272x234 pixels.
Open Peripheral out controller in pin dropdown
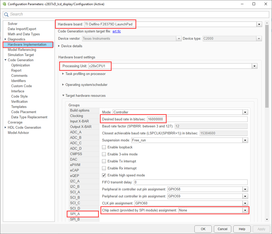click(245, 196)
